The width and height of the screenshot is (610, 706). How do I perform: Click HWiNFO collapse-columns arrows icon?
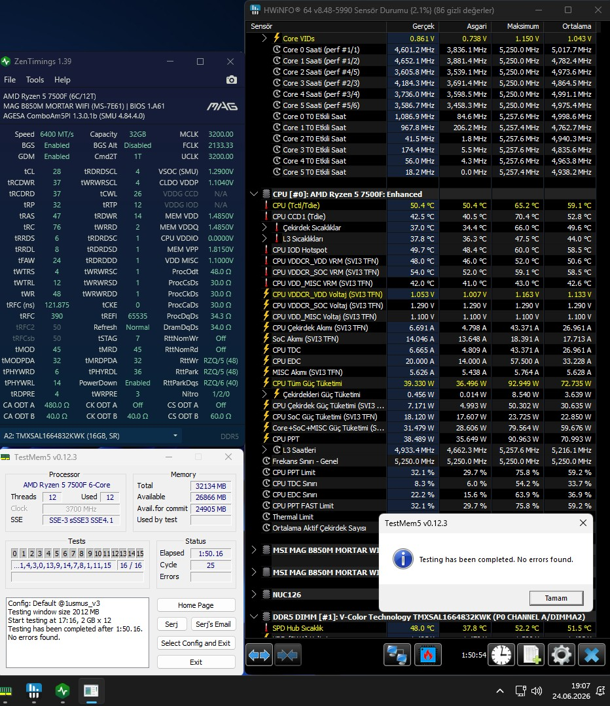(287, 655)
